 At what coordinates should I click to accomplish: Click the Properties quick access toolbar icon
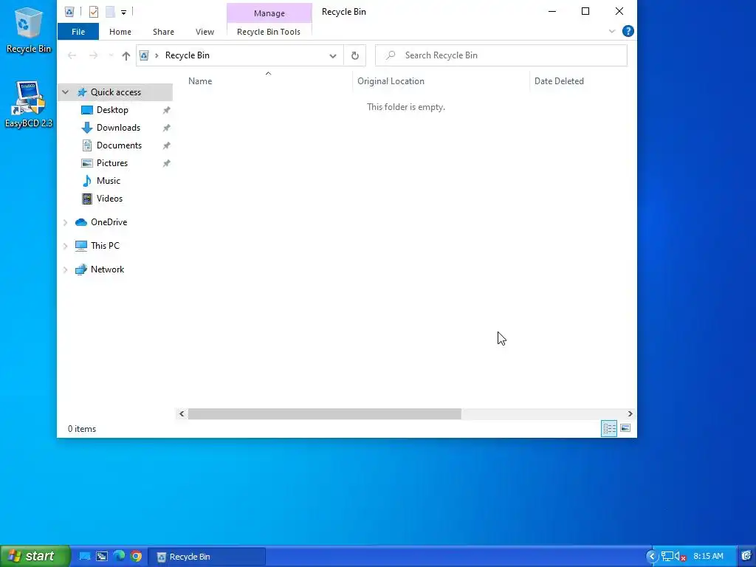94,12
